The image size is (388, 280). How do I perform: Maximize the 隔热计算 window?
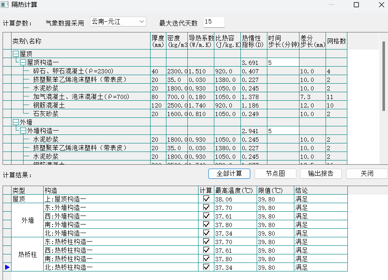[x=356, y=5]
